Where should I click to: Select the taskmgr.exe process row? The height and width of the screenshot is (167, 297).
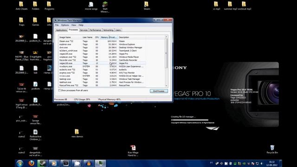pos(102,79)
